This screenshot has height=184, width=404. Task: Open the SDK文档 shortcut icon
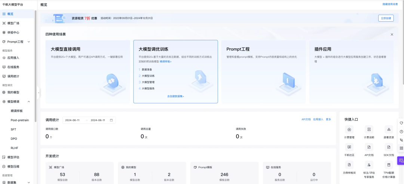(389, 147)
